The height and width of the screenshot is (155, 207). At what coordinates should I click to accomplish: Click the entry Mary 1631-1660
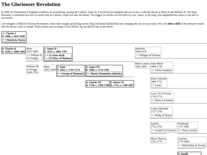pos(34,54)
